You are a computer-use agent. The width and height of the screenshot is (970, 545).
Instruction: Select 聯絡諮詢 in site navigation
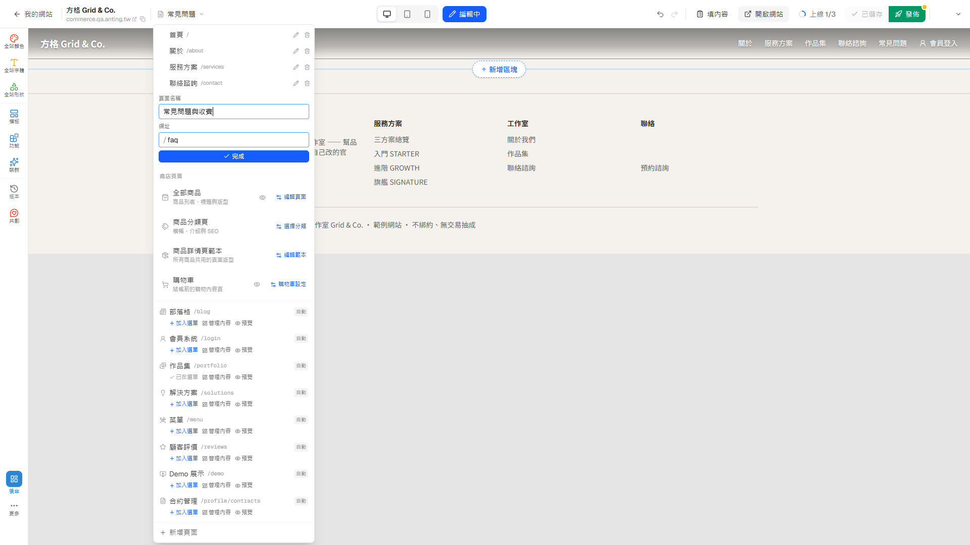[852, 43]
